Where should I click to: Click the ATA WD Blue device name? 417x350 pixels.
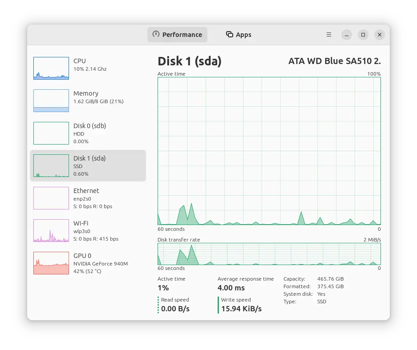tap(334, 61)
